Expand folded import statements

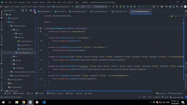tap(53, 22)
